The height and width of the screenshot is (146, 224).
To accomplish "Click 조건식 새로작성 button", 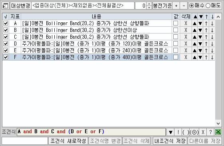I will point(68,141).
